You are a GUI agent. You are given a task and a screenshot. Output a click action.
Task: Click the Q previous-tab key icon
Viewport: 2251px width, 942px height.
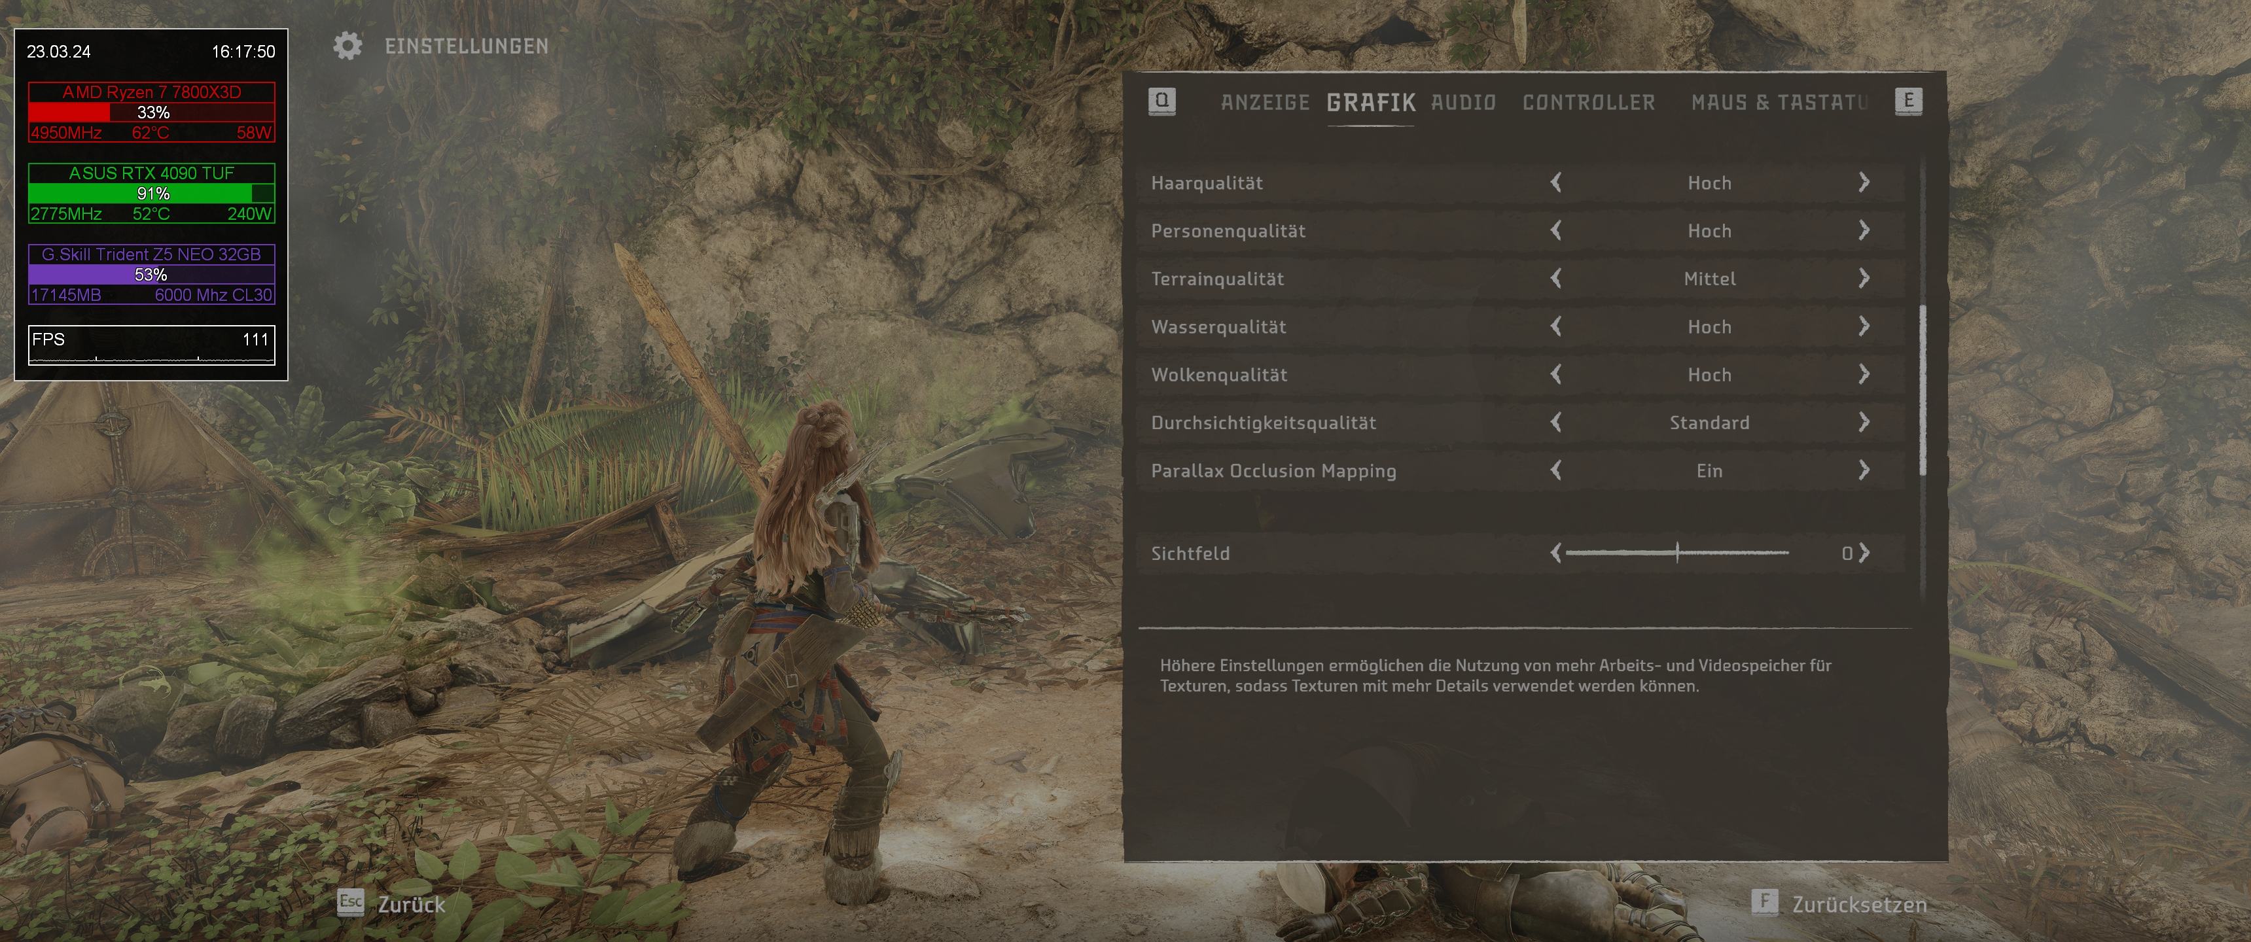click(1161, 101)
